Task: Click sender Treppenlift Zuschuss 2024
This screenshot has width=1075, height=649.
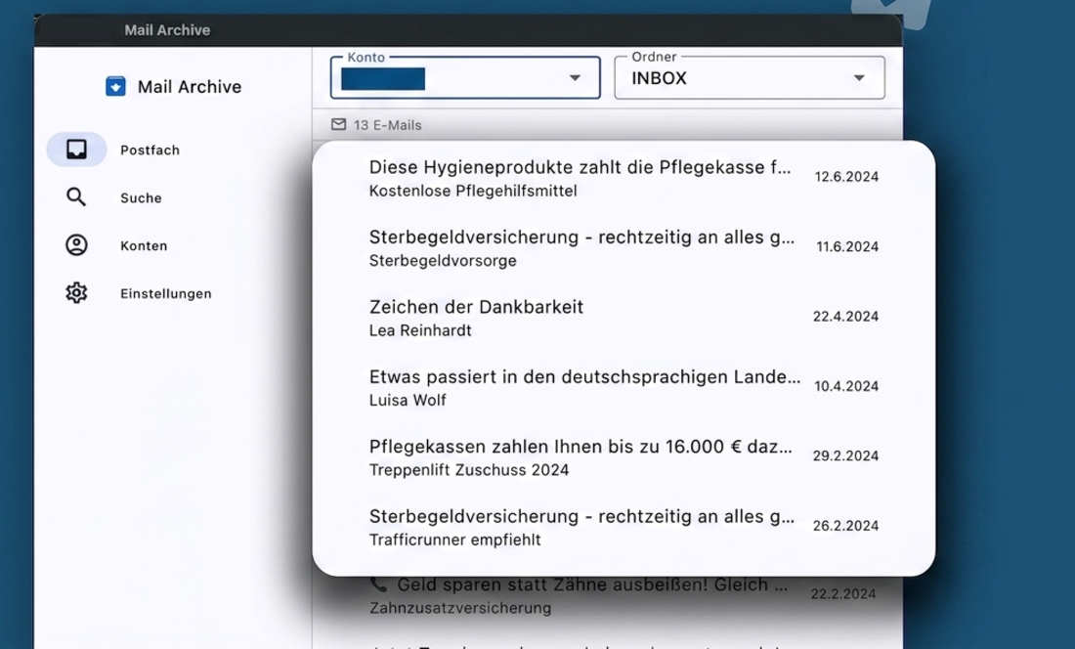Action: [469, 470]
